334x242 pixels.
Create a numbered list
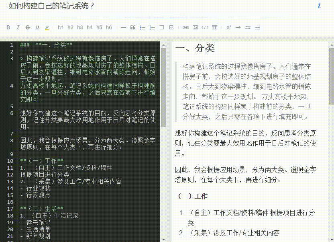(x=152, y=27)
